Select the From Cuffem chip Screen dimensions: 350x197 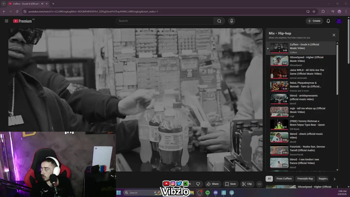click(x=284, y=179)
